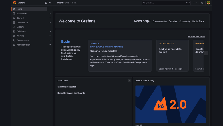223x126 pixels.
Task: Click the Welcome to Grafana heading
Action: coord(77,21)
